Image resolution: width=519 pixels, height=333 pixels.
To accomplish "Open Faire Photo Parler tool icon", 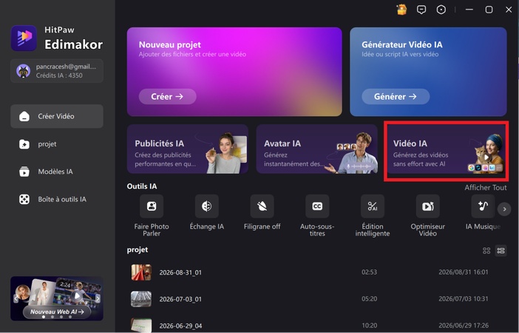I will click(152, 206).
